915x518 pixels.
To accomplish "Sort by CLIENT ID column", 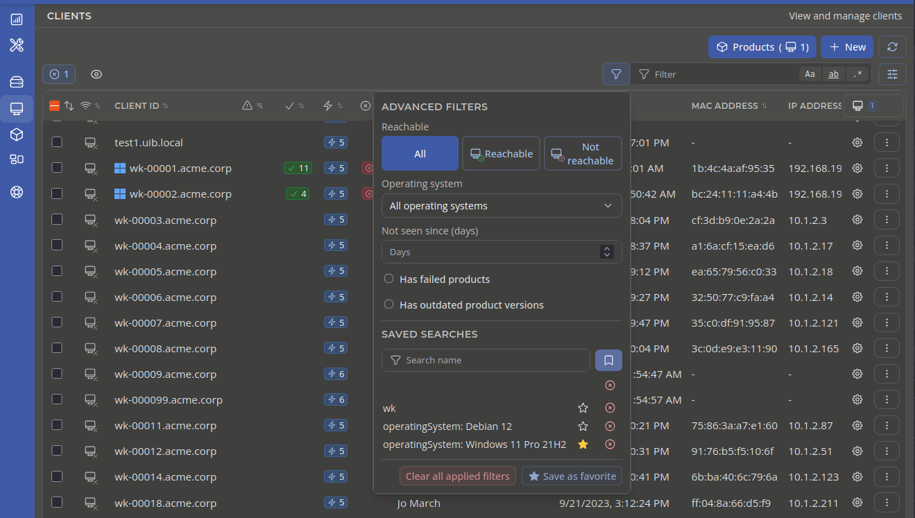I will point(142,106).
